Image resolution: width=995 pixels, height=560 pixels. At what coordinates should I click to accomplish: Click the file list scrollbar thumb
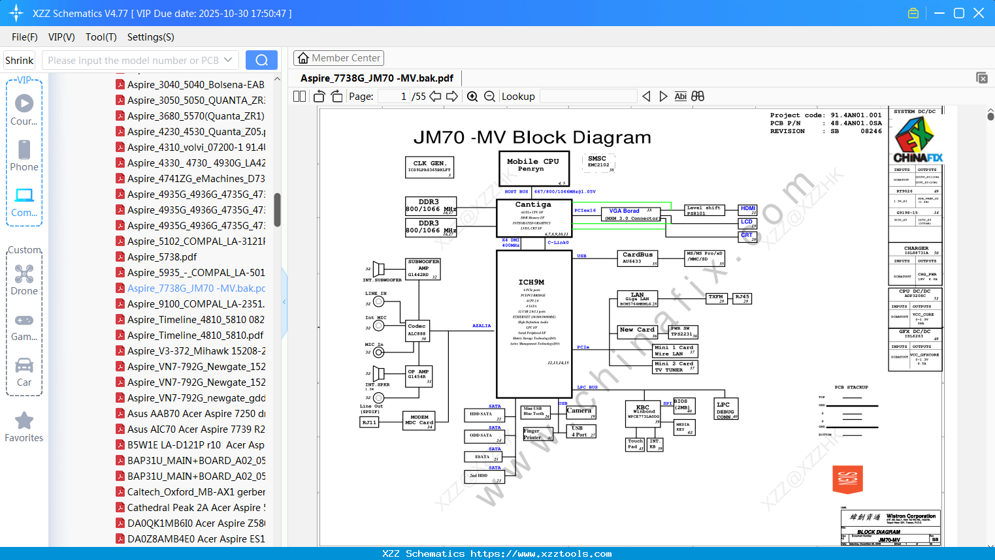click(277, 210)
